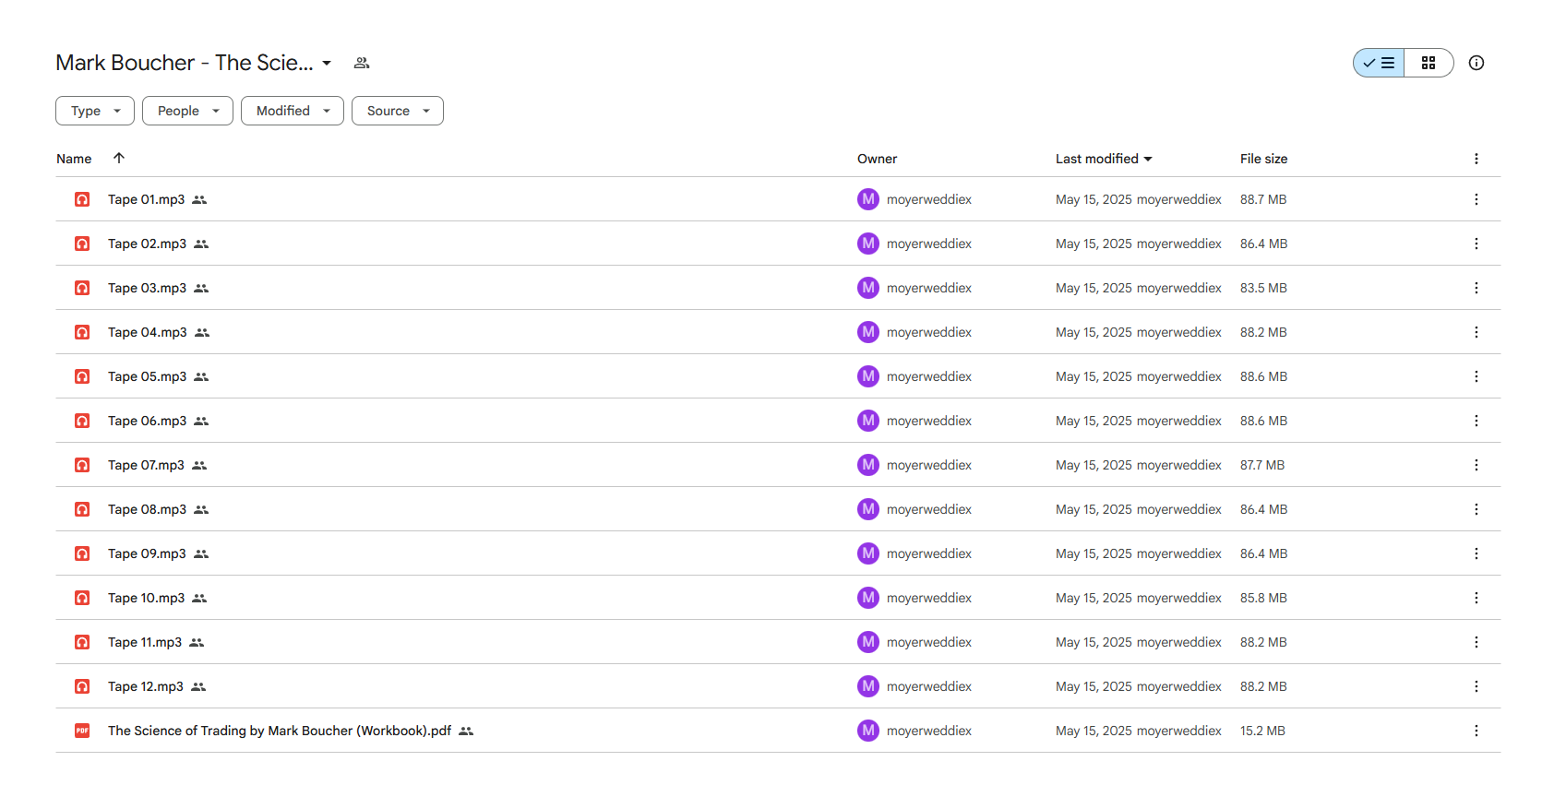Open the Source filter dropdown
The image size is (1554, 797).
(398, 111)
